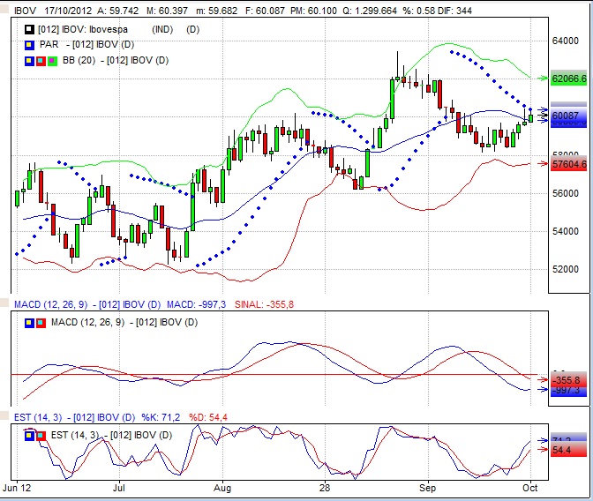This screenshot has width=593, height=501.
Task: Click the Sep marker on the date axis
Action: point(428,487)
